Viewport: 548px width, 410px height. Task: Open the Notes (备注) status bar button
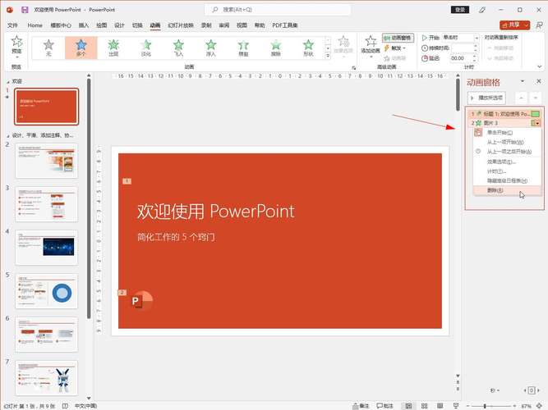361,406
